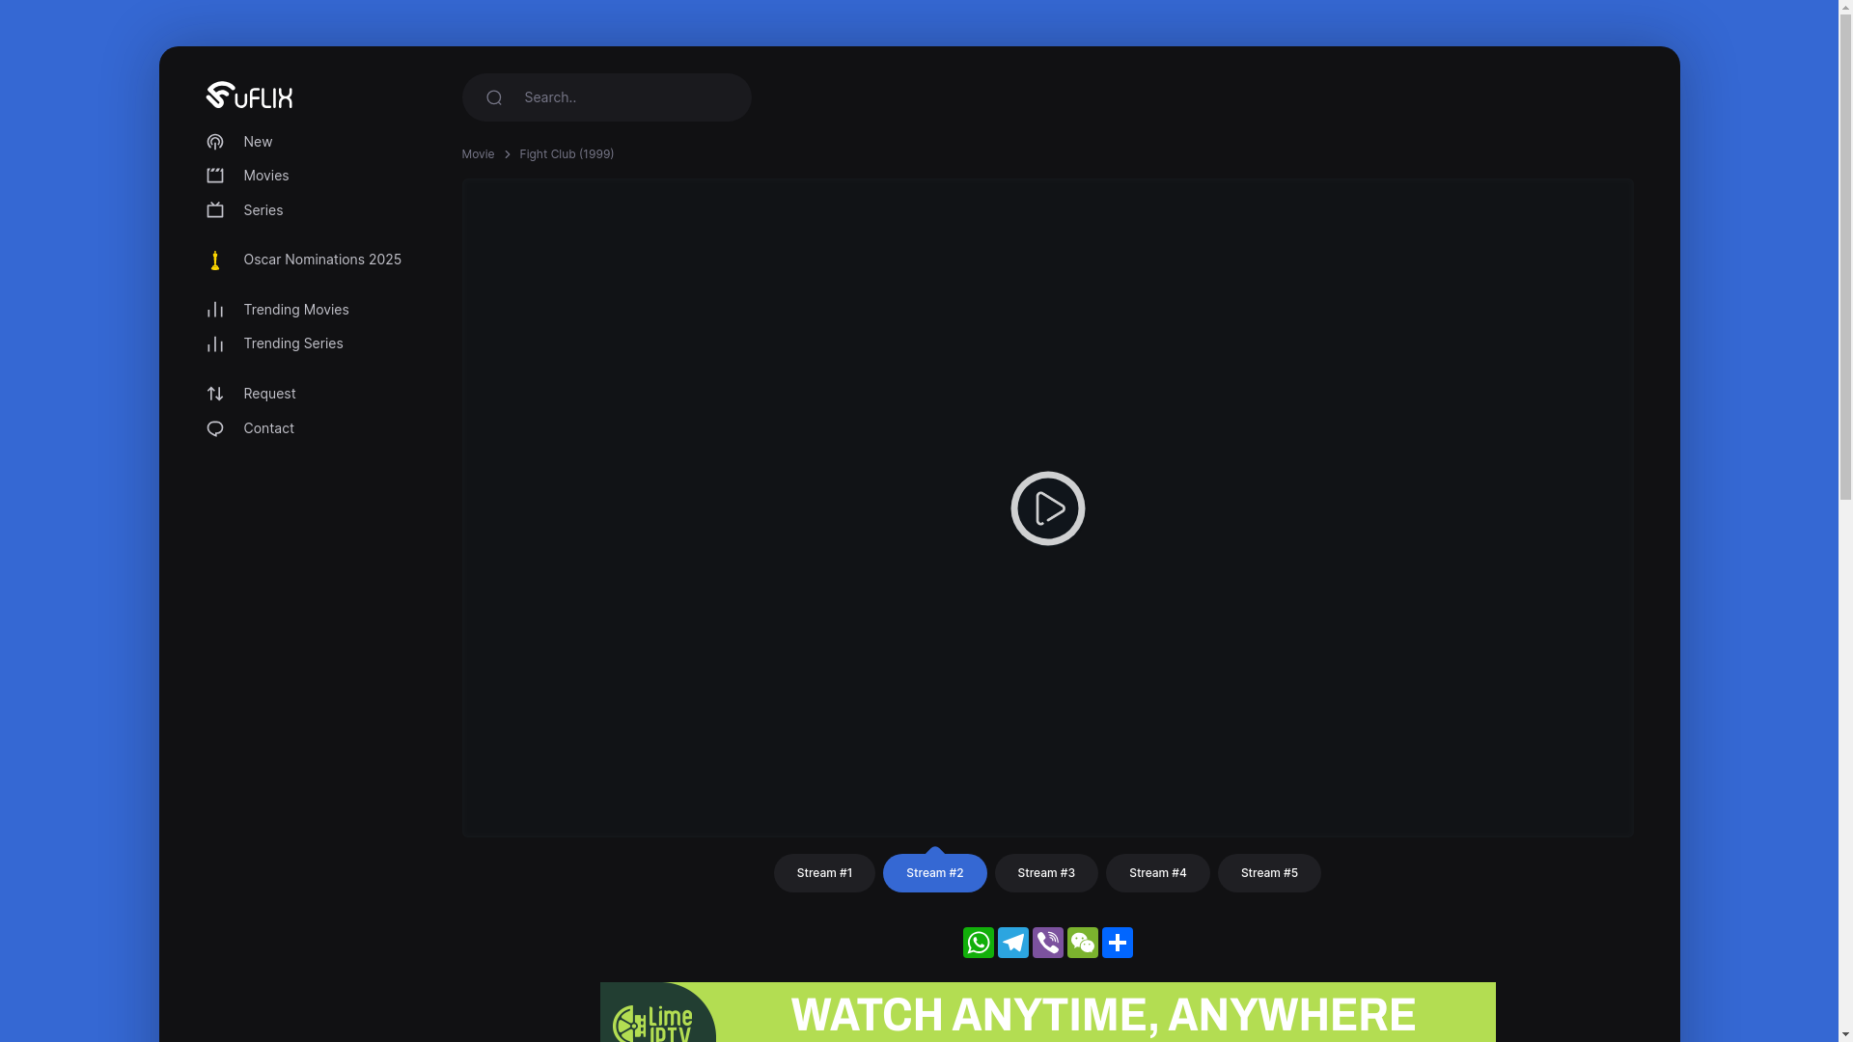The image size is (1853, 1042).
Task: Click the Fight Club (1999) breadcrumb
Action: (567, 154)
